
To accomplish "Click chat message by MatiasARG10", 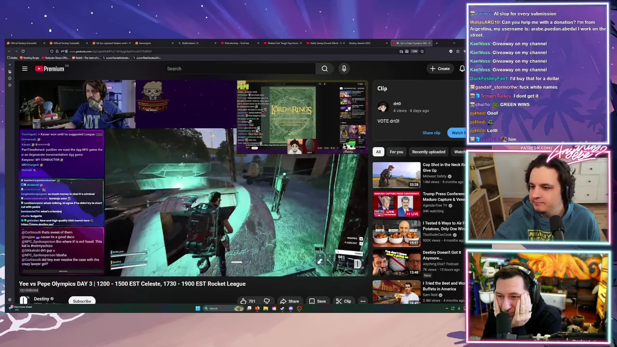I will tap(538, 28).
